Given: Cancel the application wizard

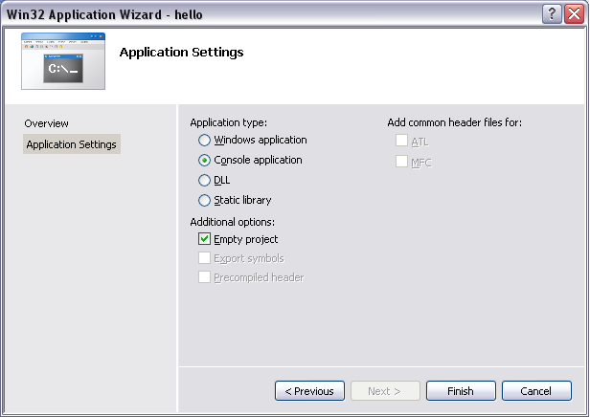Looking at the screenshot, I should tap(535, 391).
